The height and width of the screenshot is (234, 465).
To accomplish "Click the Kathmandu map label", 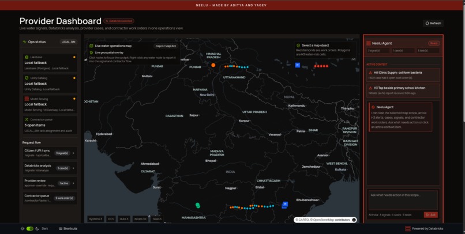I will pyautogui.click(x=297, y=105).
